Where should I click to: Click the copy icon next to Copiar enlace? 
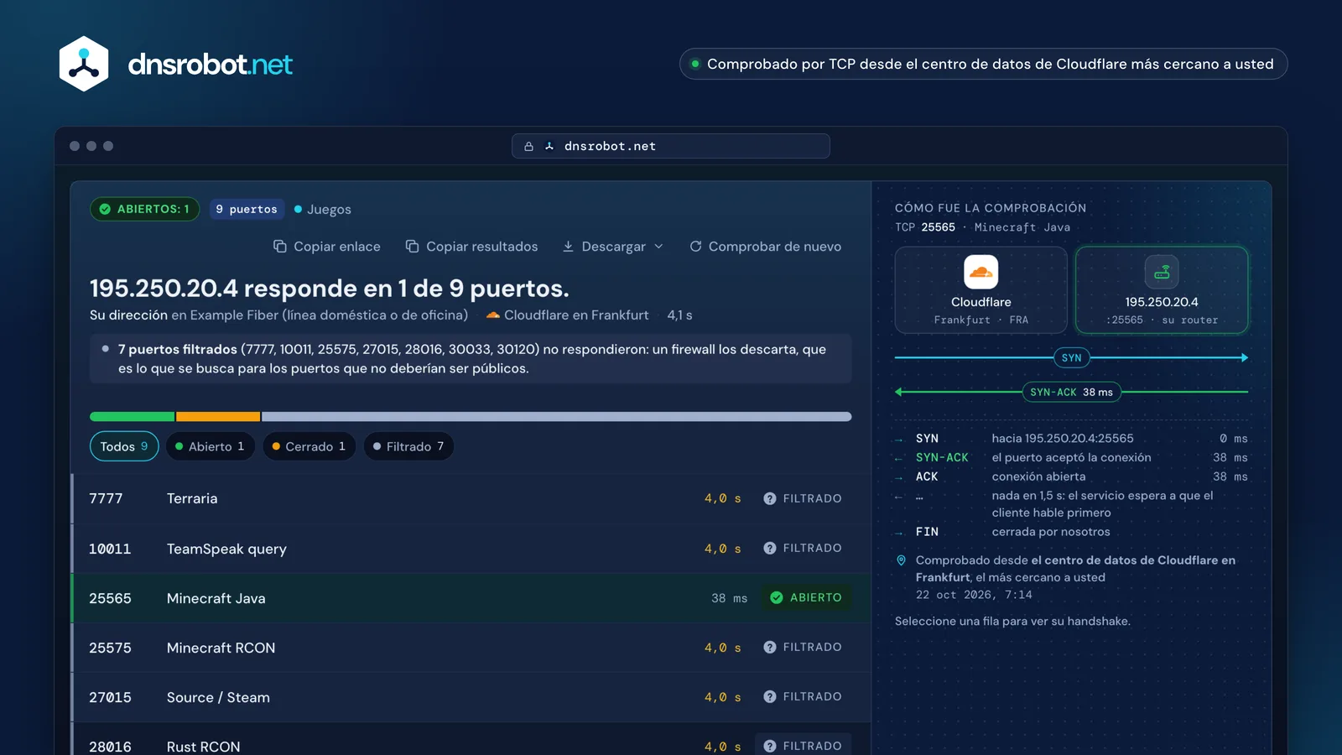280,247
